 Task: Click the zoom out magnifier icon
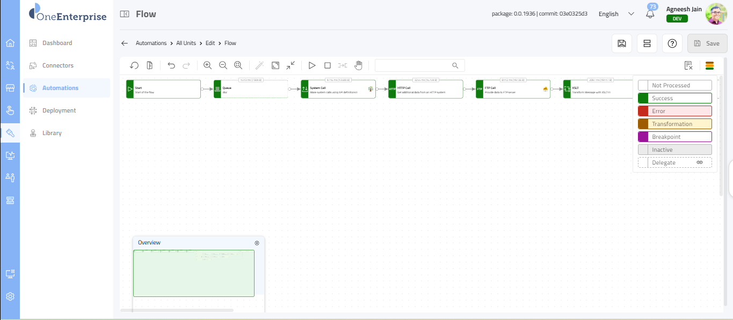point(223,65)
